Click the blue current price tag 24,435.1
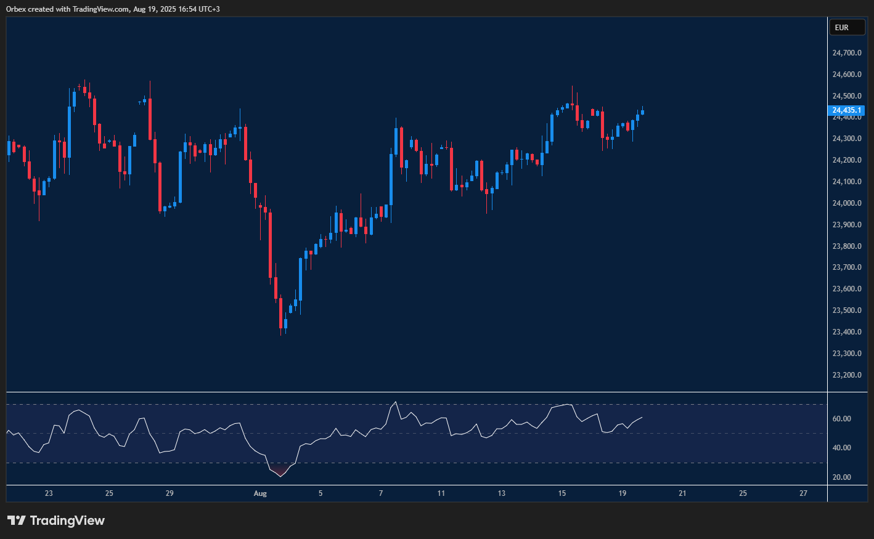This screenshot has height=539, width=874. point(847,110)
